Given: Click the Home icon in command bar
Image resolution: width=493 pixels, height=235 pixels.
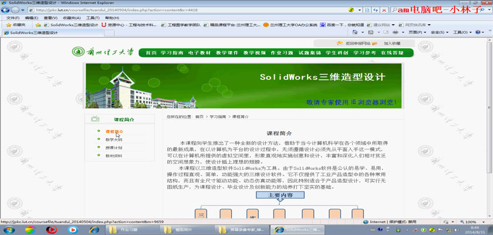Looking at the screenshot, I should point(354,32).
